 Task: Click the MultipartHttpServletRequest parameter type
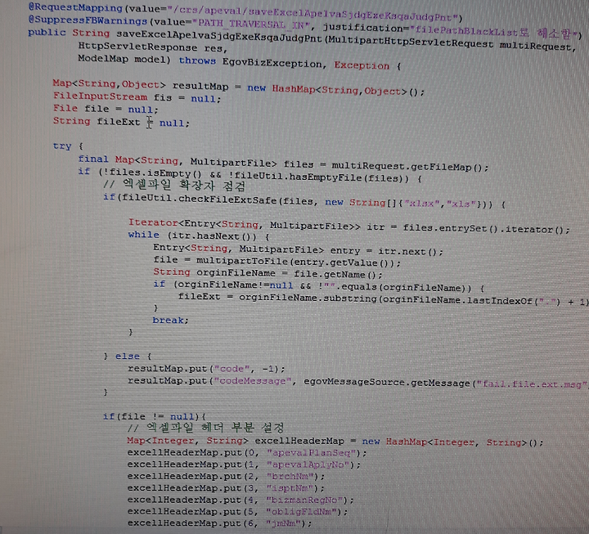pos(411,42)
